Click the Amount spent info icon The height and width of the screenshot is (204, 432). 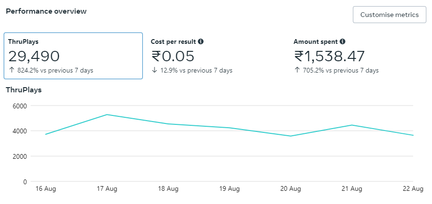pyautogui.click(x=342, y=42)
